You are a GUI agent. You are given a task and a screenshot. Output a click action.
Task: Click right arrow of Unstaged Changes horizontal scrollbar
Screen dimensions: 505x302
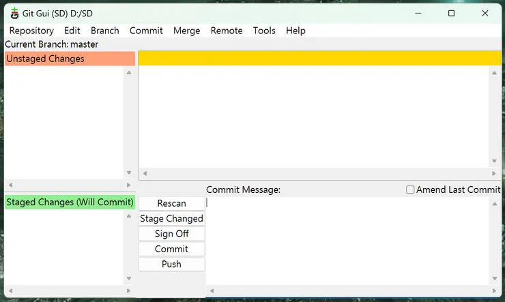coord(128,185)
